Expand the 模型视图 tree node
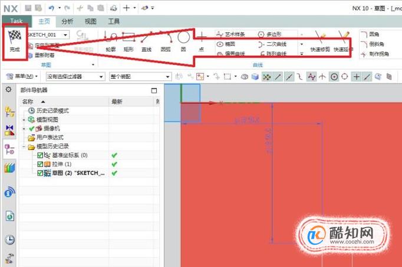Viewport: 402px width, 267px height. (24, 120)
